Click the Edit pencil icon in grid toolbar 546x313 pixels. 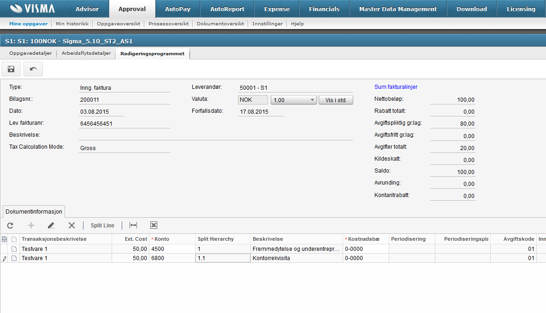[51, 226]
